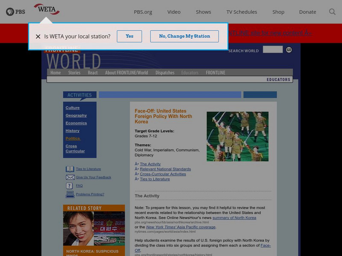Open the Video menu item
The width and height of the screenshot is (342, 256).
coord(174,12)
